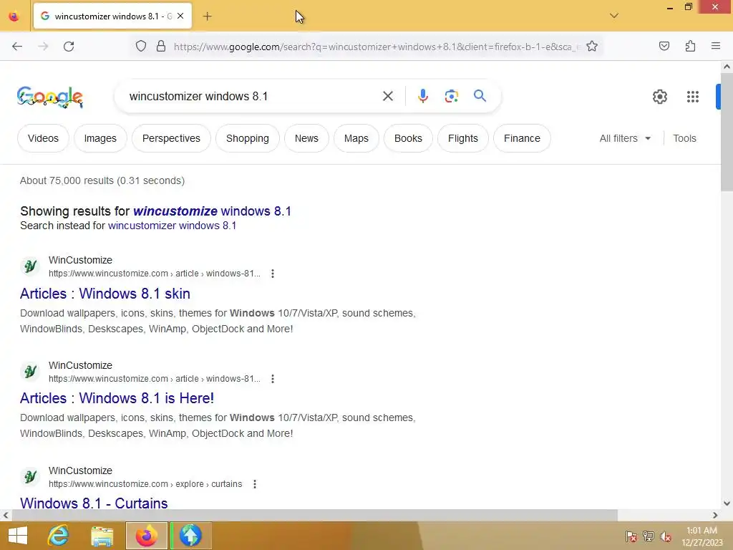This screenshot has height=550, width=733.
Task: Open the Google apps grid
Action: (693, 97)
